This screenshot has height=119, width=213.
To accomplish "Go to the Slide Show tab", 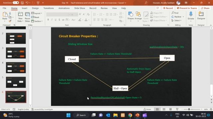I will [80, 8].
